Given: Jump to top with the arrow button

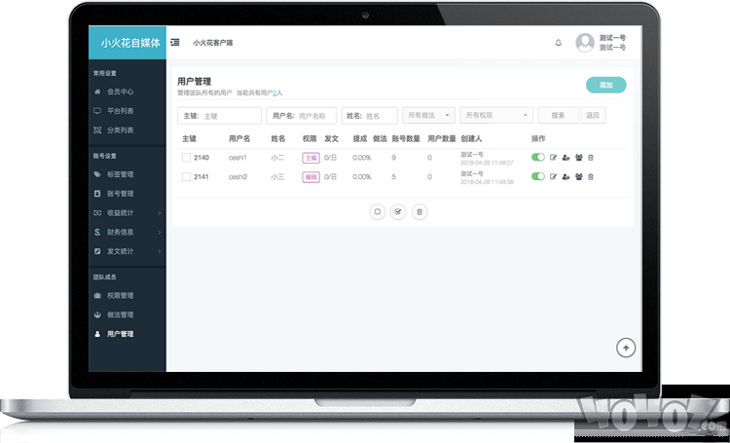Looking at the screenshot, I should (x=626, y=348).
